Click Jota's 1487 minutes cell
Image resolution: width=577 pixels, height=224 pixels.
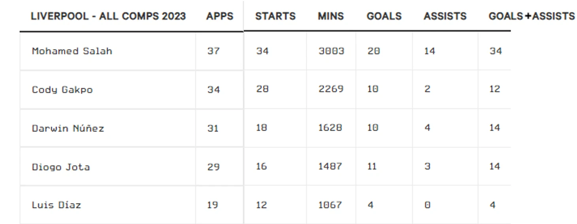330,167
